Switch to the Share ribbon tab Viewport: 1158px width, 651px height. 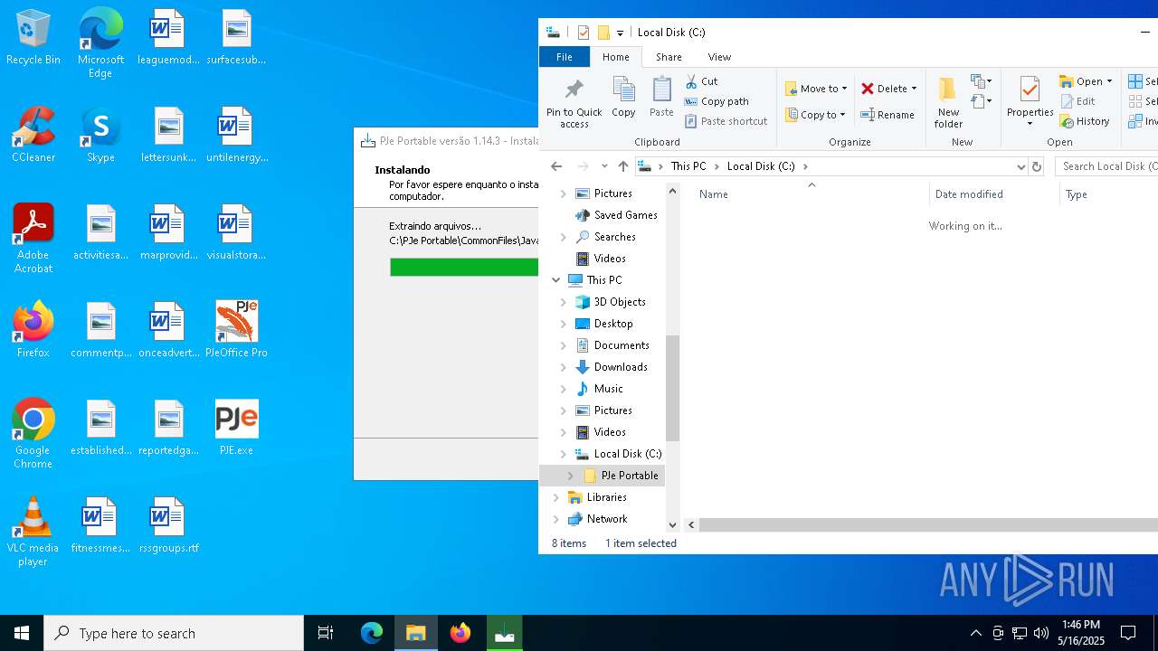click(669, 57)
